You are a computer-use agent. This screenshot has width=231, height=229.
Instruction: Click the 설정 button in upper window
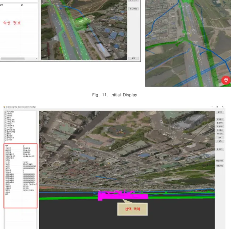133,58
